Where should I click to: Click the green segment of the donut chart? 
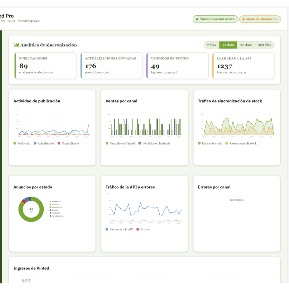31,220
